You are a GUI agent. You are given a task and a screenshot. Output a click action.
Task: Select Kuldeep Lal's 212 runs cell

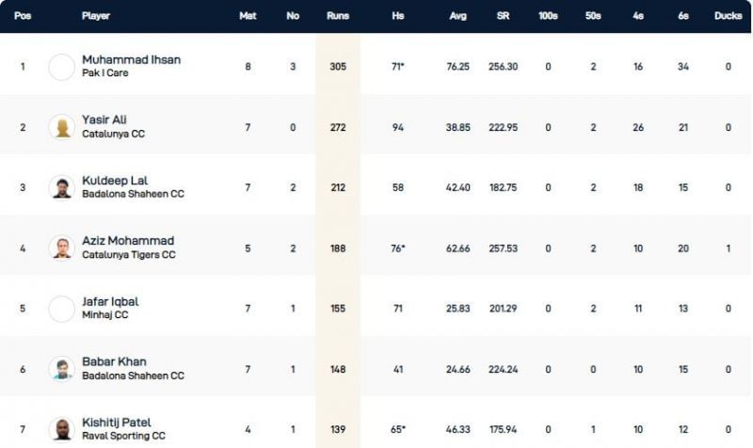tap(337, 187)
